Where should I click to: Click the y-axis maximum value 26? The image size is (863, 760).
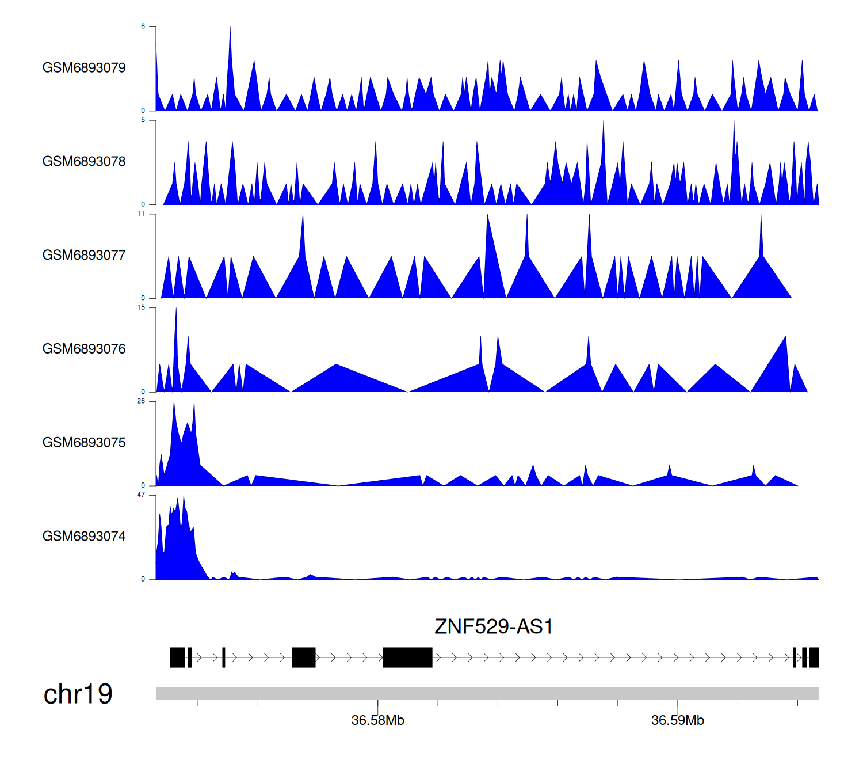[x=141, y=401]
